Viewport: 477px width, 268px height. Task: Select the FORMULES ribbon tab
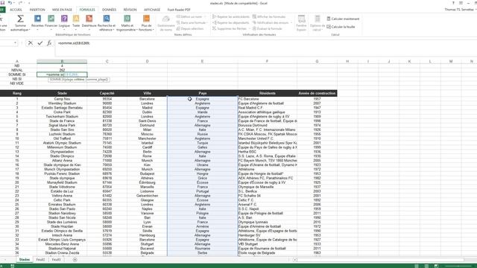tap(87, 10)
